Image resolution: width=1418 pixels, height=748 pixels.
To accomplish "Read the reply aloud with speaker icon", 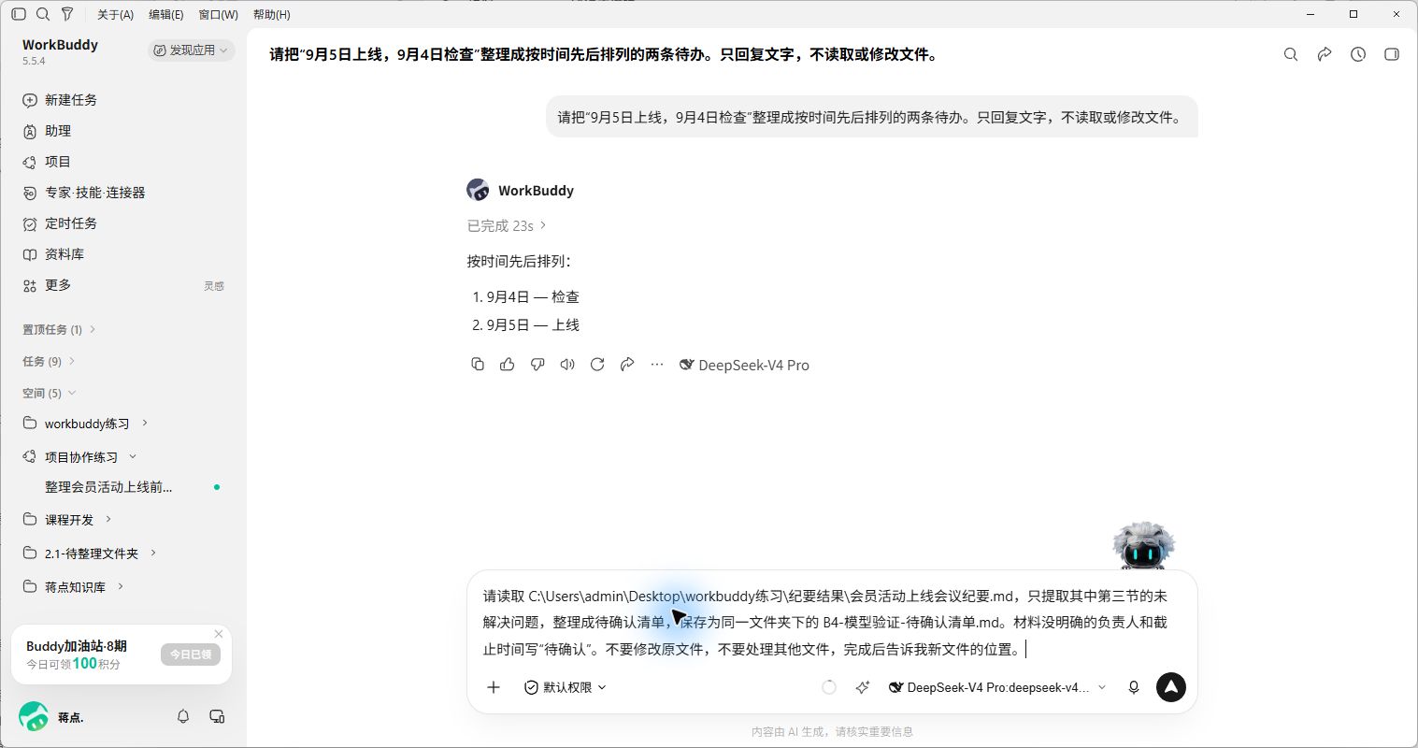I will click(567, 365).
